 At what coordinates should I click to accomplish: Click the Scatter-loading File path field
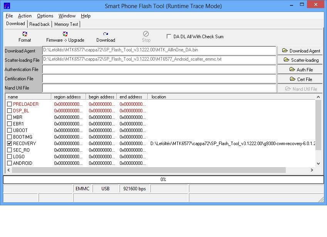click(159, 59)
